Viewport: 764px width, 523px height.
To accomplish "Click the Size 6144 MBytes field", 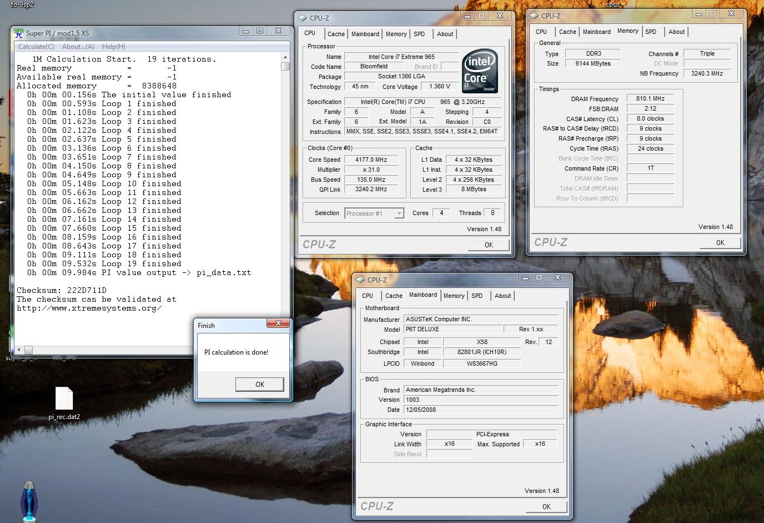I will coord(593,63).
